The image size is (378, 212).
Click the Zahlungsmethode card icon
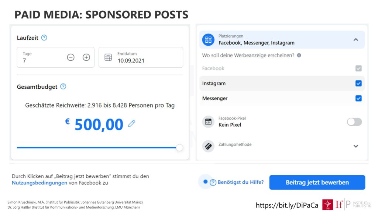click(208, 146)
